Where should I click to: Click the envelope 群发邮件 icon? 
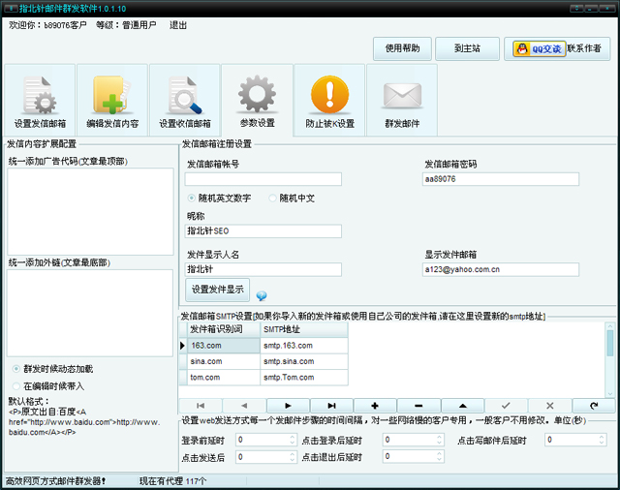[402, 96]
